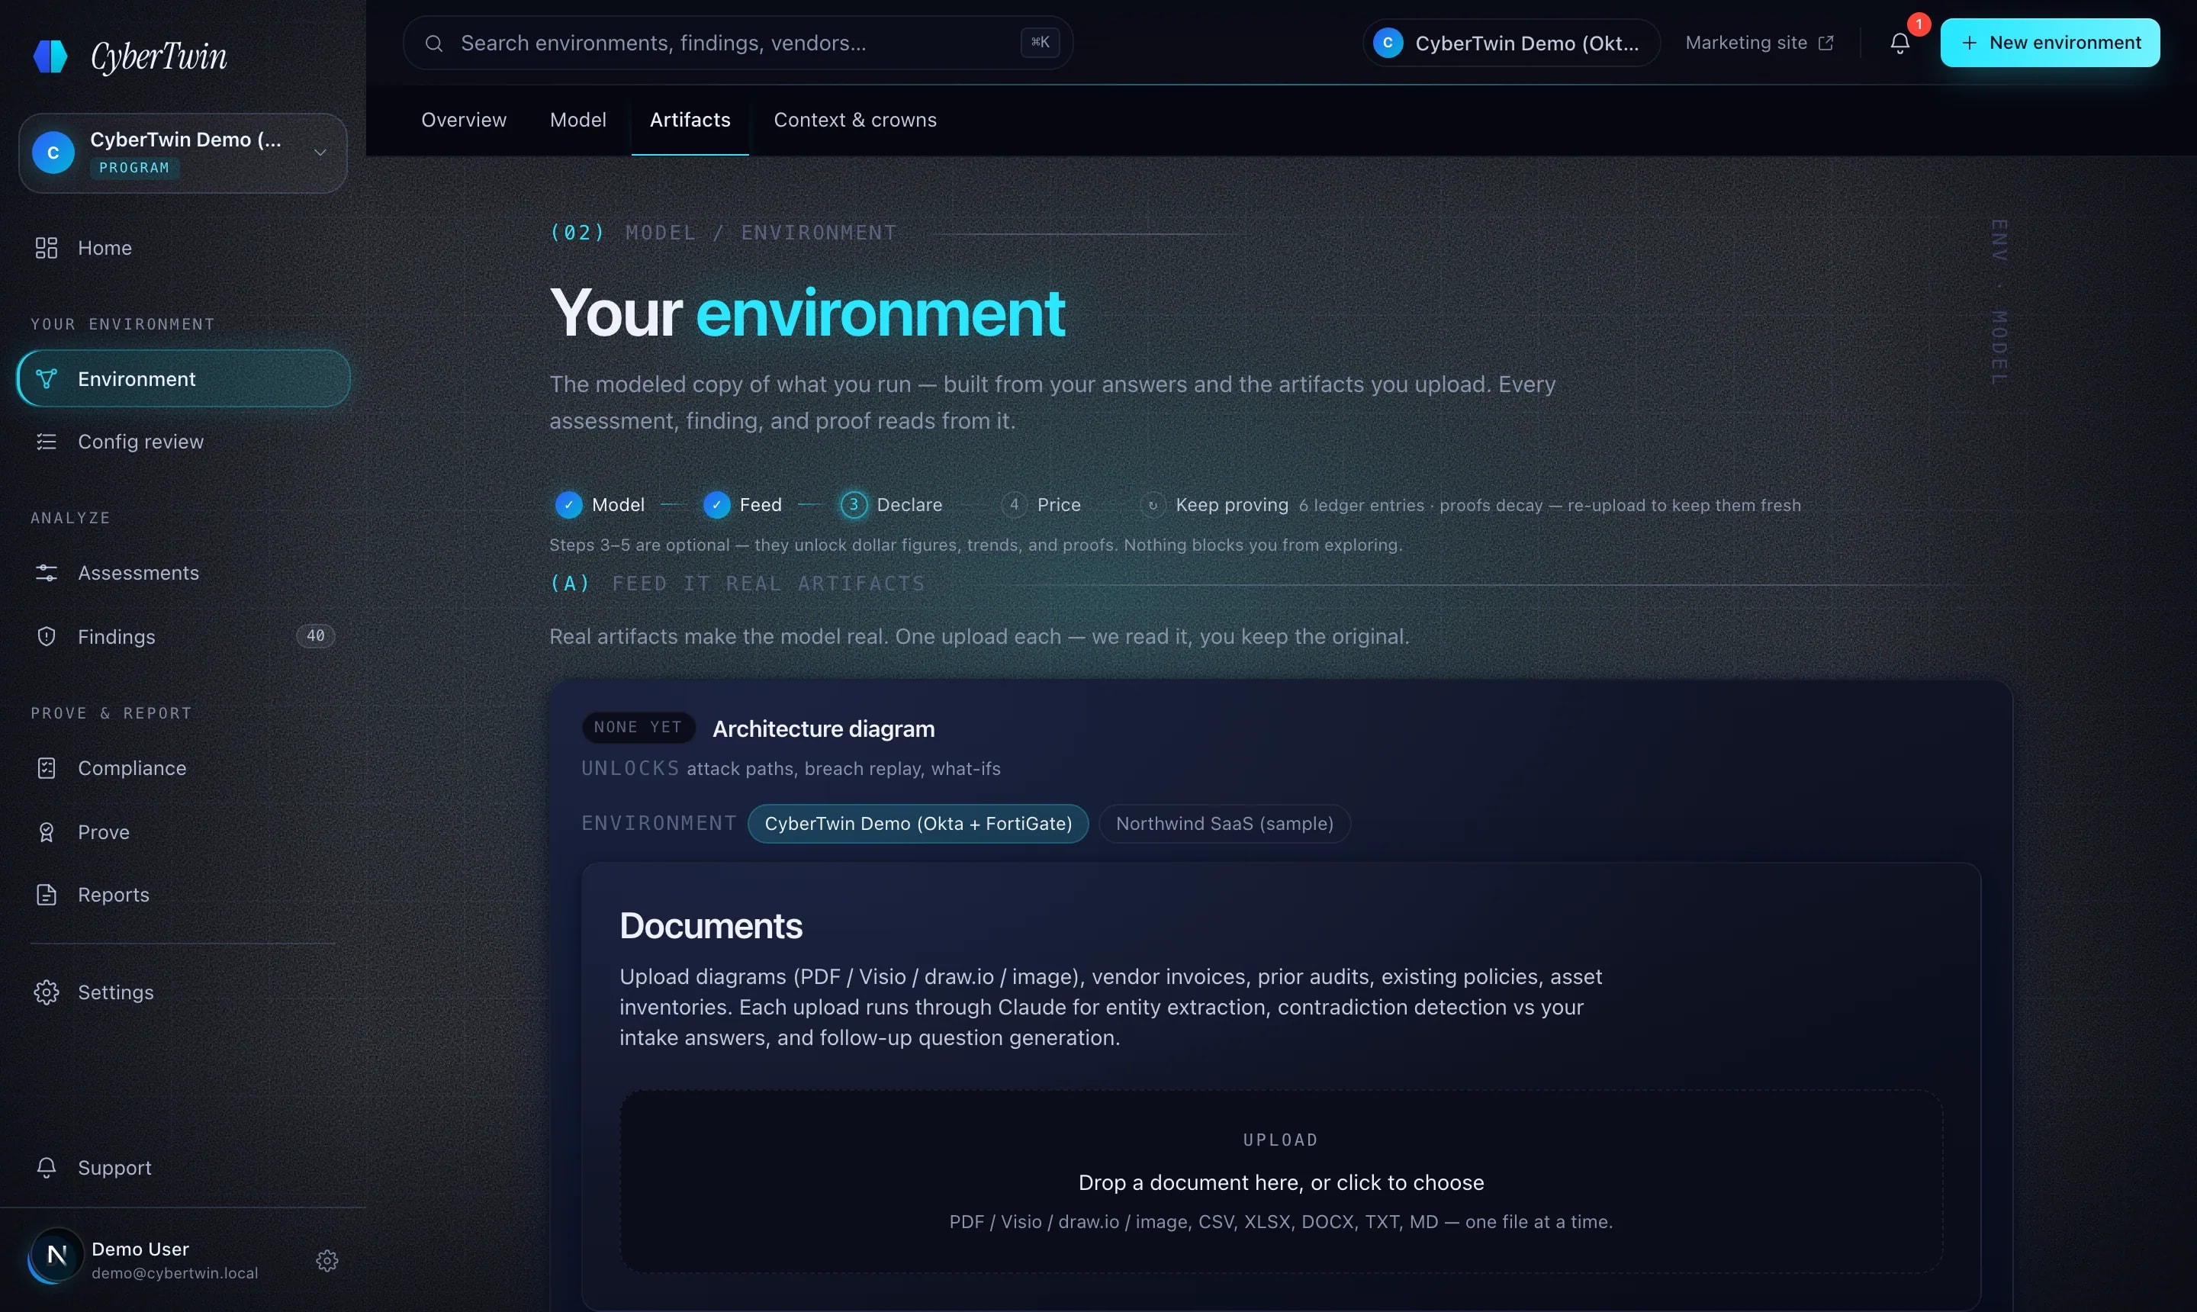The width and height of the screenshot is (2197, 1312).
Task: Open Support bell icon
Action: (46, 1168)
